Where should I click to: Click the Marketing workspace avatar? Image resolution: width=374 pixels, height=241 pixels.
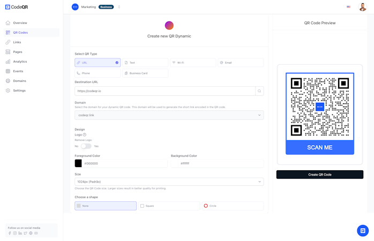75,7
